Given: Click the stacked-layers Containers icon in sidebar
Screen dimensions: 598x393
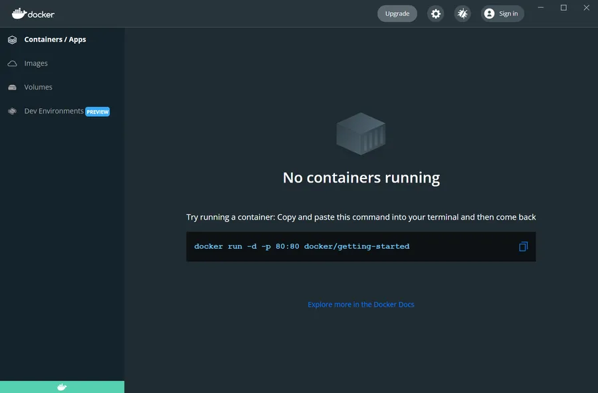Looking at the screenshot, I should click(12, 40).
